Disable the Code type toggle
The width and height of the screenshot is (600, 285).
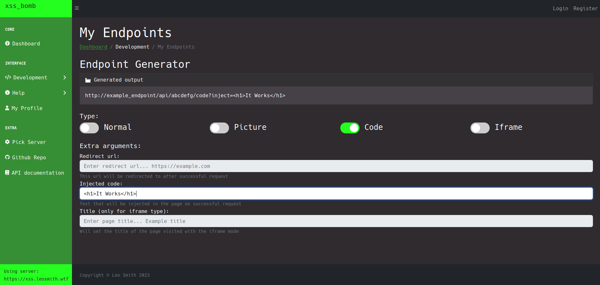click(350, 128)
